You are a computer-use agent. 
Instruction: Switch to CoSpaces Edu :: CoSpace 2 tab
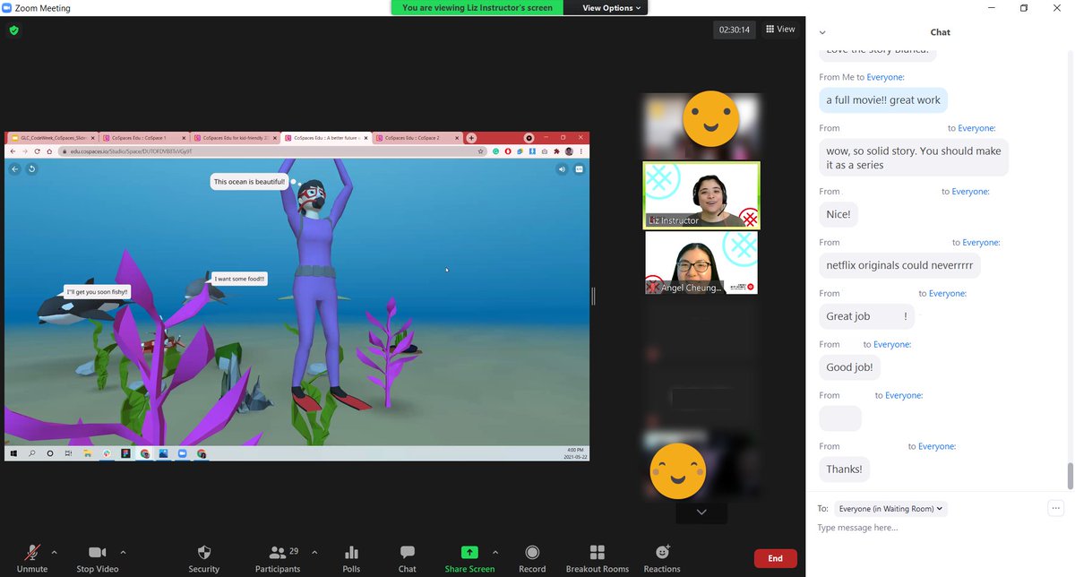pyautogui.click(x=418, y=138)
